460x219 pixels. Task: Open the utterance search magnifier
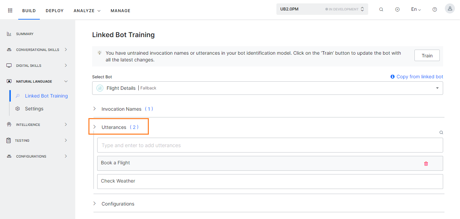441,132
